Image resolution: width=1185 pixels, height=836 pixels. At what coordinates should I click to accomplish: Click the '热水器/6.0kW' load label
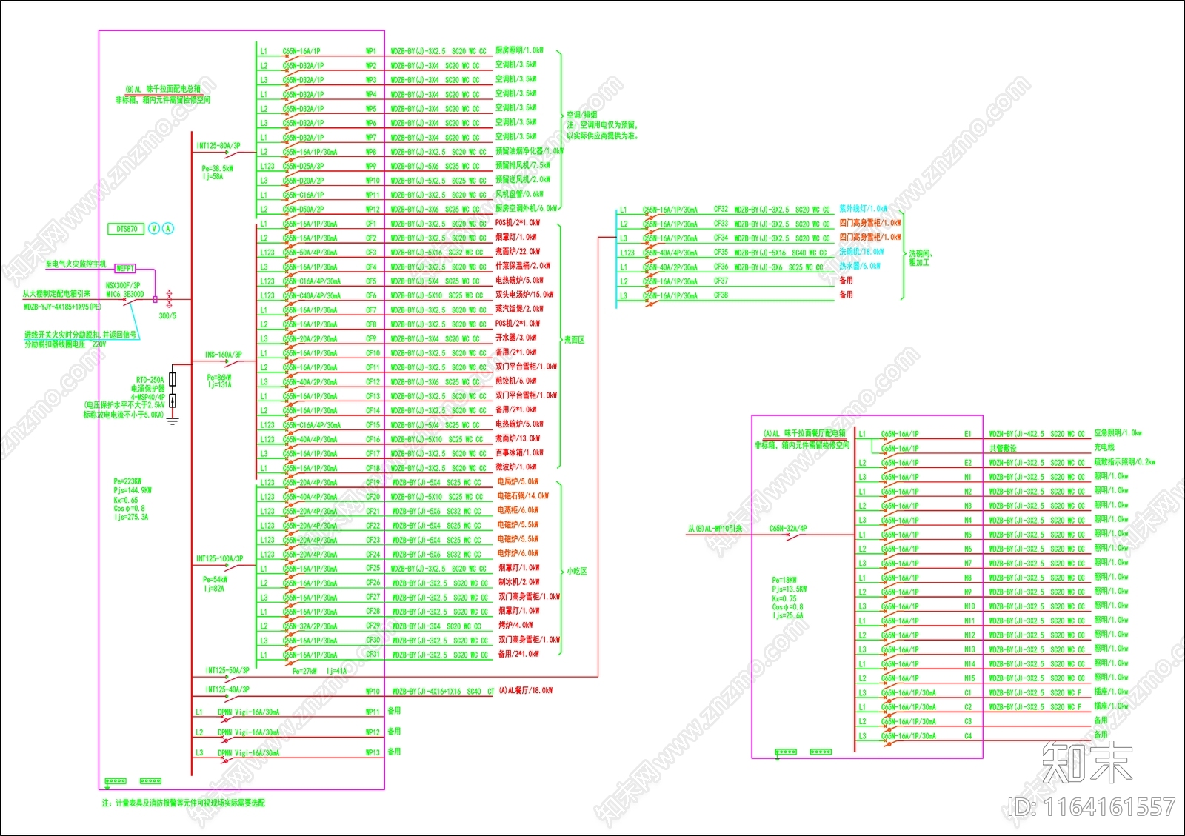tap(860, 266)
